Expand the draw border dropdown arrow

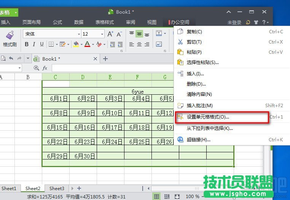68,44
